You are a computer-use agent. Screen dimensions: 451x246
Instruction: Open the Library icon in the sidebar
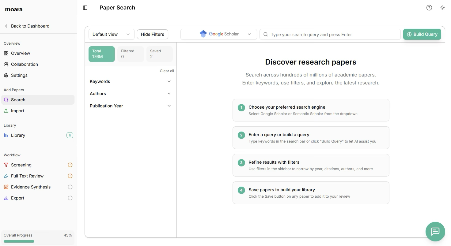pyautogui.click(x=6, y=135)
